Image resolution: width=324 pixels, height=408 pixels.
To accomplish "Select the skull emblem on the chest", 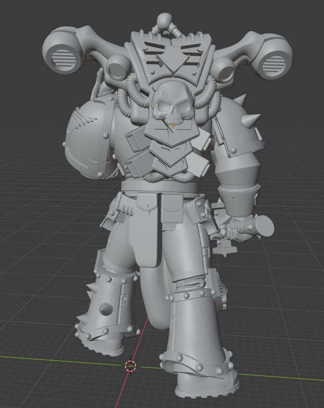I will pyautogui.click(x=172, y=102).
